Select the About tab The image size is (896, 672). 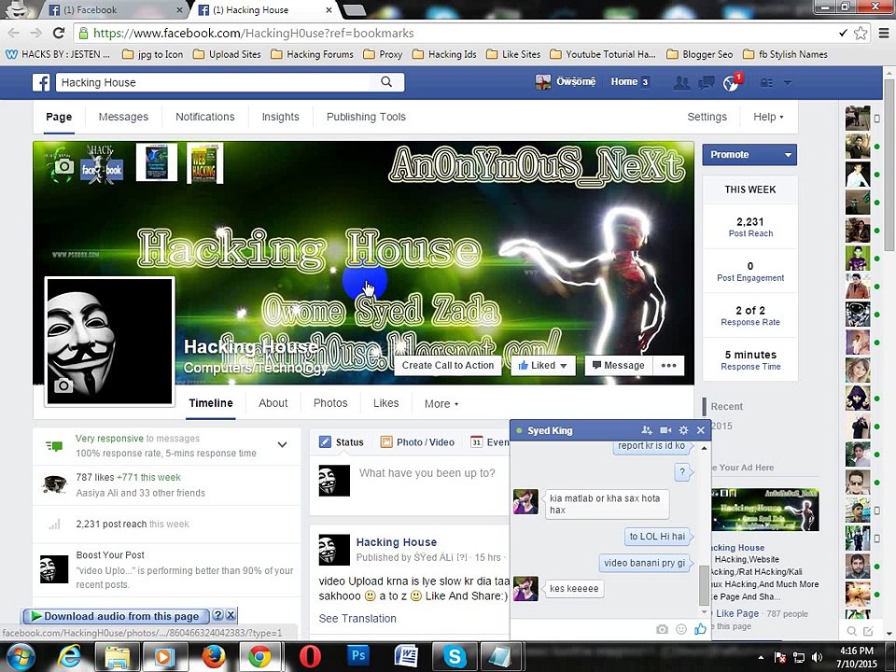click(273, 403)
